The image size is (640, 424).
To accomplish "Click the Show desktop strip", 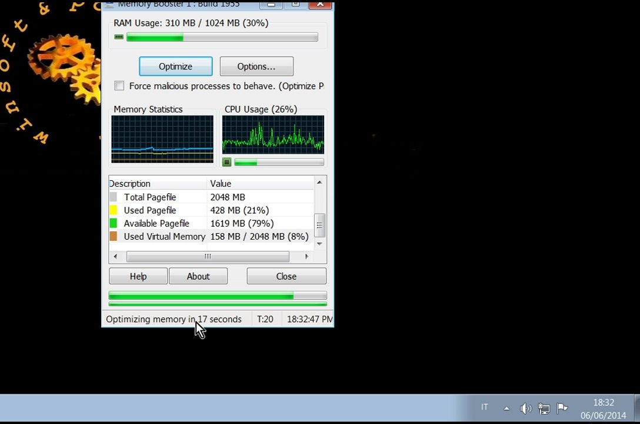I will point(637,408).
